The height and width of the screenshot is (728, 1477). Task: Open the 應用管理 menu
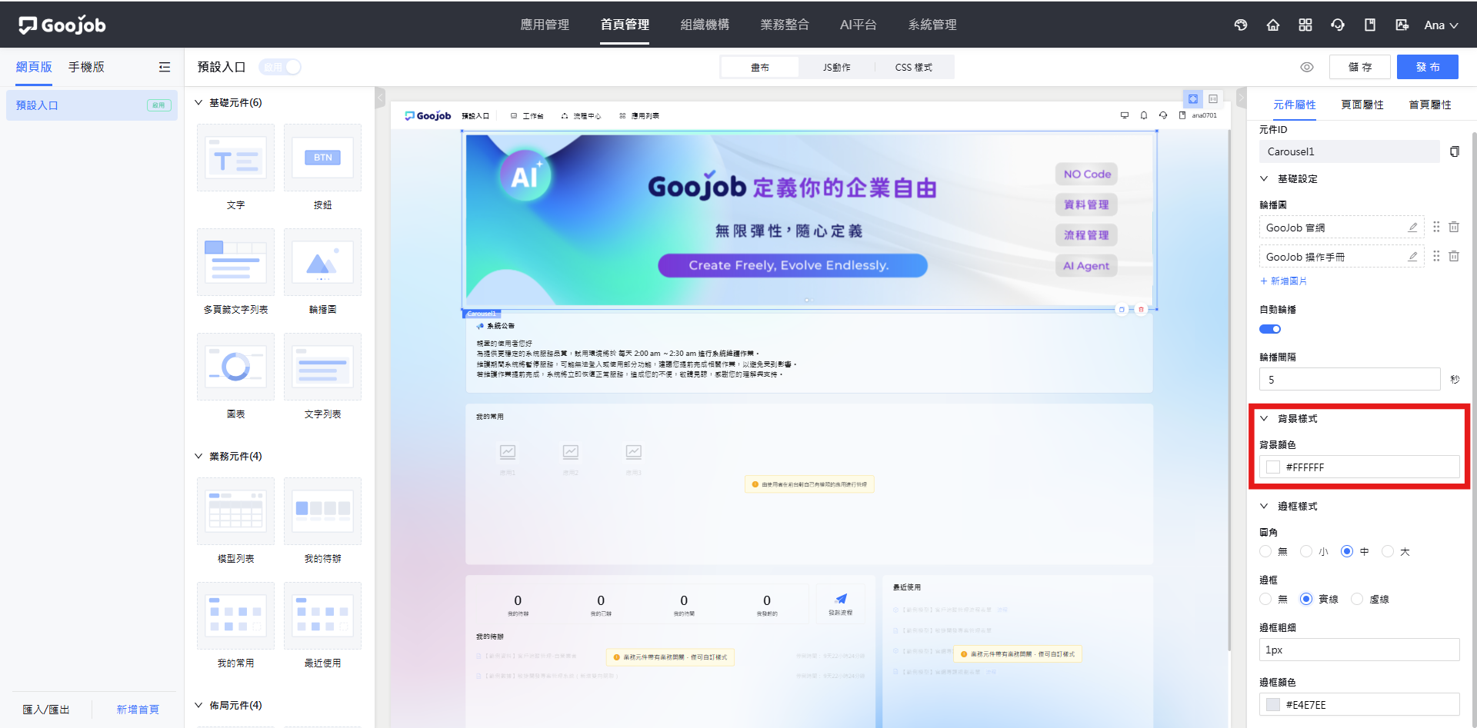(x=545, y=25)
